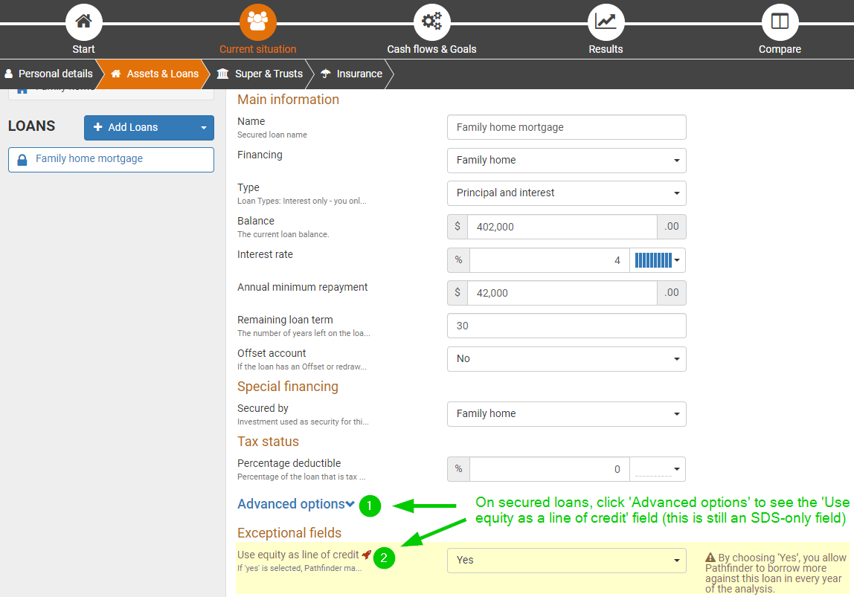Open the Financing dropdown
The height and width of the screenshot is (597, 854).
coord(566,161)
